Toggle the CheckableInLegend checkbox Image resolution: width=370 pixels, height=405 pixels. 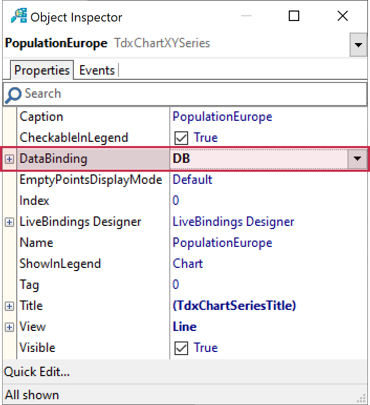181,138
